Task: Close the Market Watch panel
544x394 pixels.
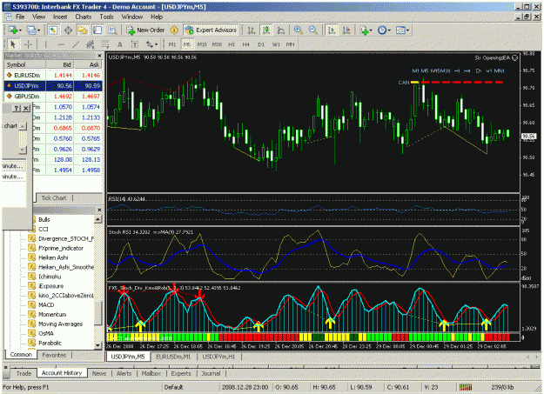Action: 99,56
